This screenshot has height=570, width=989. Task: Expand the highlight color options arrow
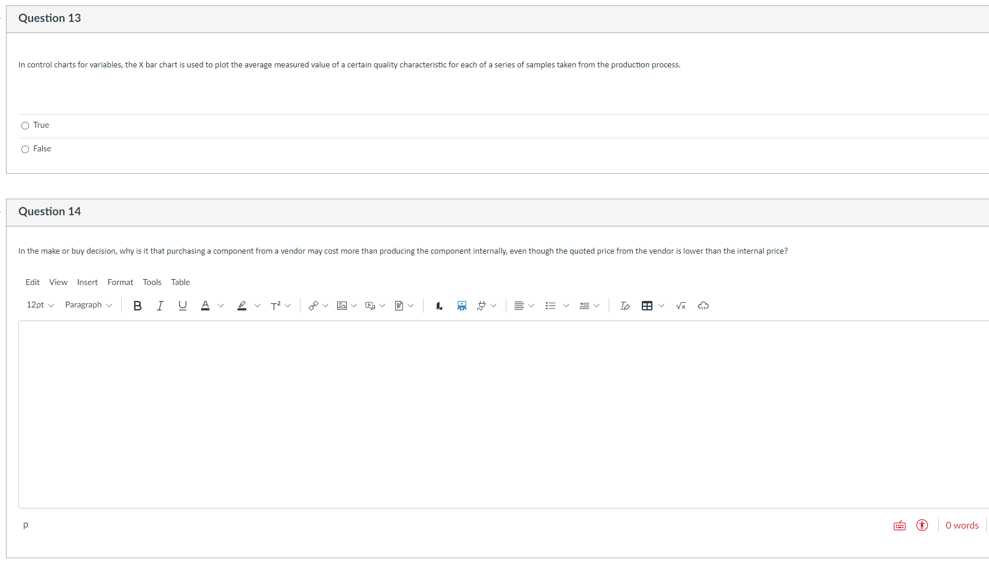point(257,306)
